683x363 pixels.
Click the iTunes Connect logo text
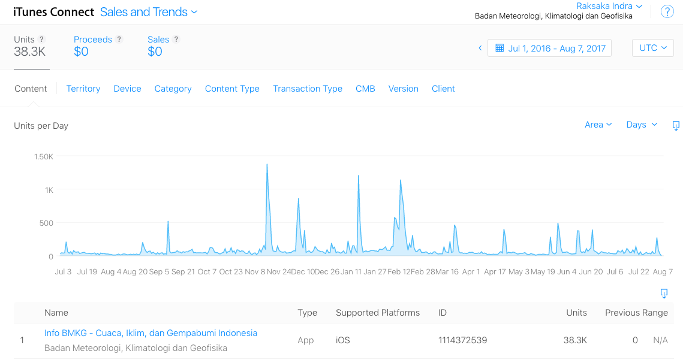[x=53, y=12]
